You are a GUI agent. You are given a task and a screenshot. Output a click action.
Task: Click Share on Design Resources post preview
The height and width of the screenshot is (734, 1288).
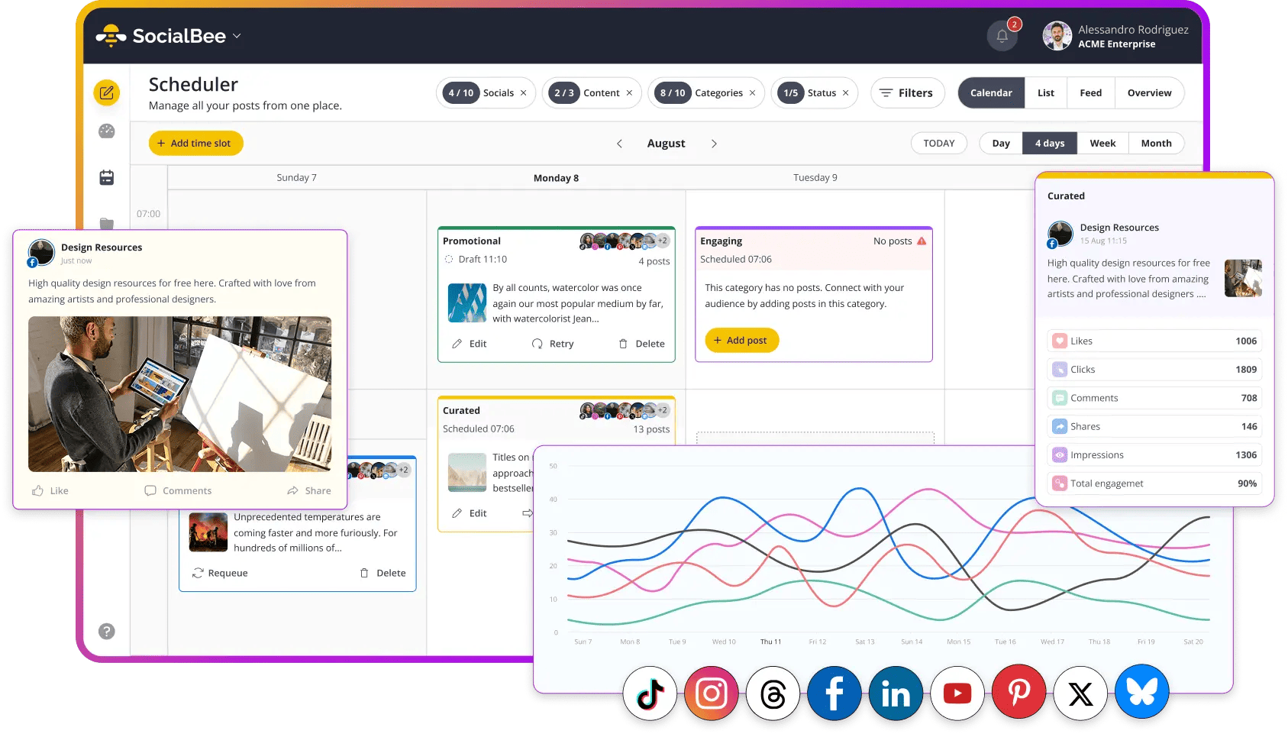click(x=309, y=490)
